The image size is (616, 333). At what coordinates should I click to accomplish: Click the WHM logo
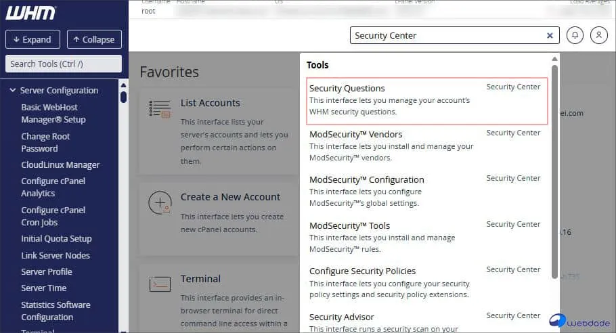pyautogui.click(x=30, y=13)
